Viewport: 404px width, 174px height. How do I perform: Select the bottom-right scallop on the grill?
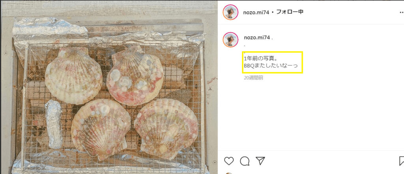pyautogui.click(x=166, y=128)
